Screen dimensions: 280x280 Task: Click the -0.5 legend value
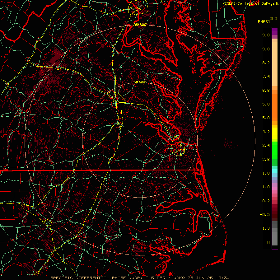pos(265,215)
